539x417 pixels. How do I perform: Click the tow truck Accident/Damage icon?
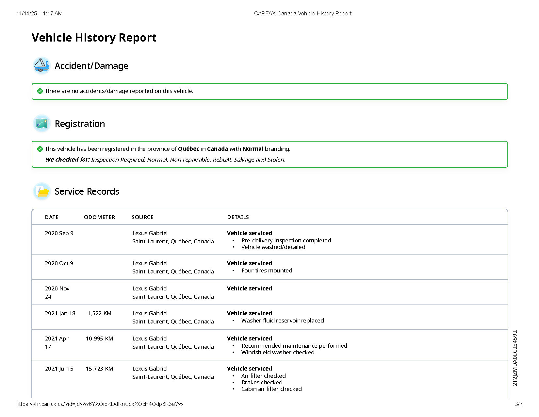41,66
